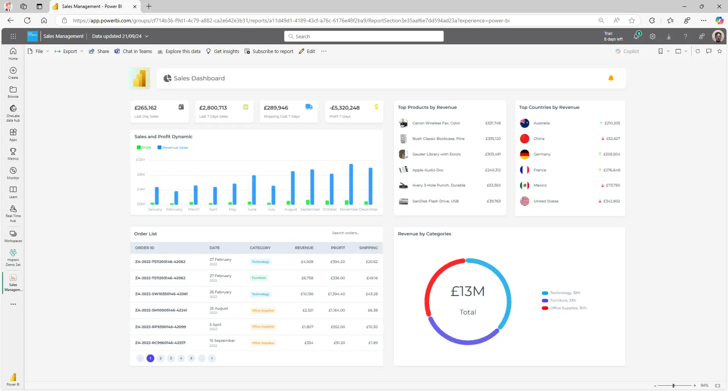728x391 pixels.
Task: Open more toolbar options ellipsis
Action: pos(324,51)
